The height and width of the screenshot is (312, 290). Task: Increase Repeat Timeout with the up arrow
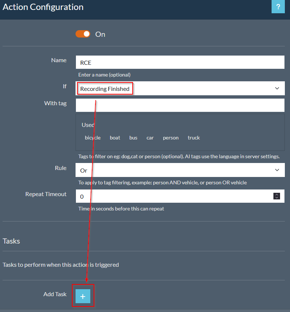[x=277, y=195]
